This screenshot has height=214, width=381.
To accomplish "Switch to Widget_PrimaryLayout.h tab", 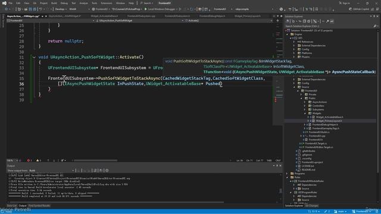I will pyautogui.click(x=248, y=16).
